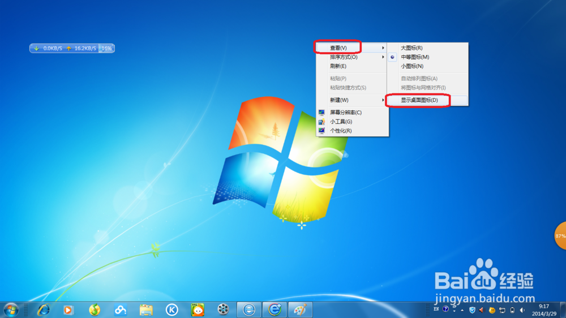Expand the 新建(W) submenu
Viewport: 566px width, 318px height.
click(x=351, y=100)
